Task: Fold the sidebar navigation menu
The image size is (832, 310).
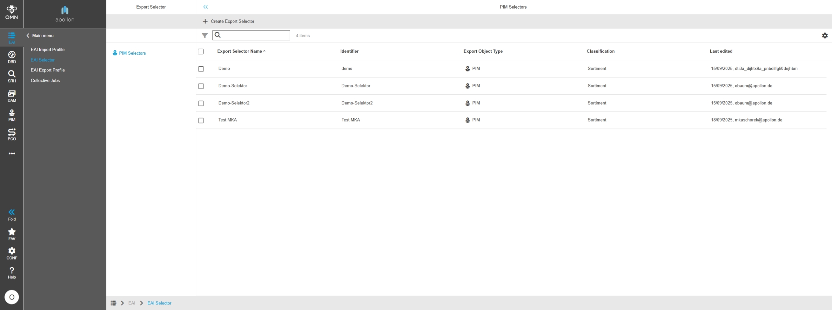Action: (x=12, y=215)
